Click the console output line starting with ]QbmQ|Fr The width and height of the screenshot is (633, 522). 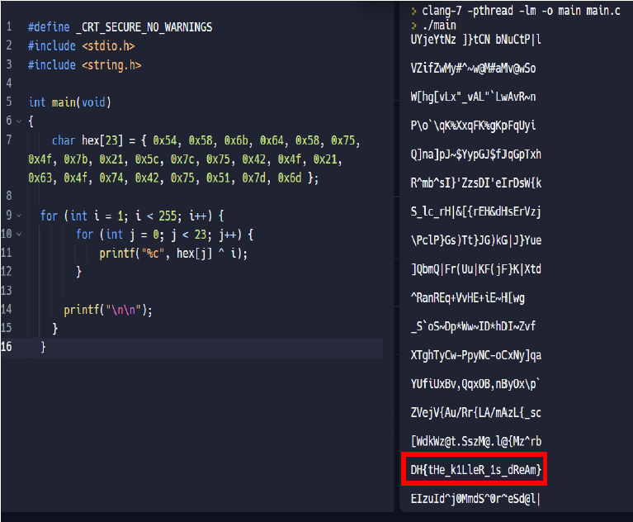pyautogui.click(x=475, y=269)
